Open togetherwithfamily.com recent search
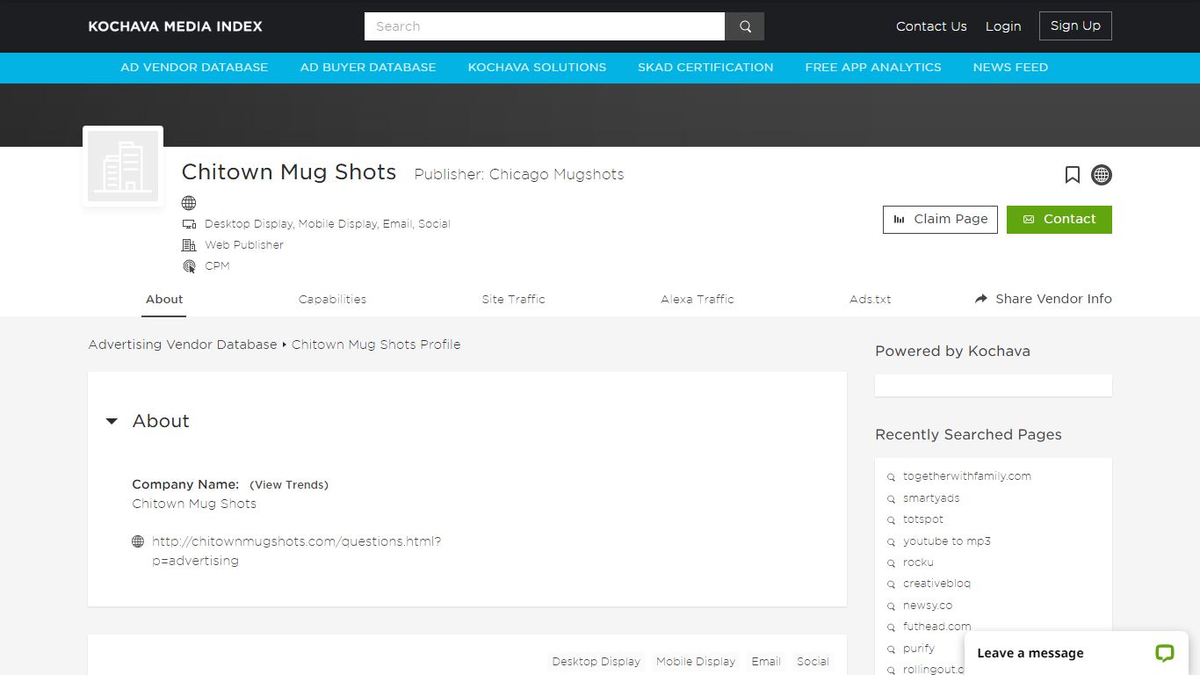The width and height of the screenshot is (1200, 675). pos(966,476)
